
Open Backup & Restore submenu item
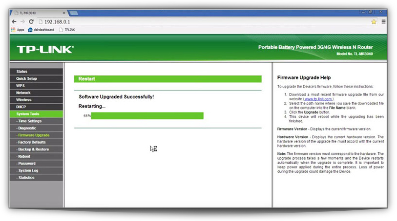coord(34,149)
